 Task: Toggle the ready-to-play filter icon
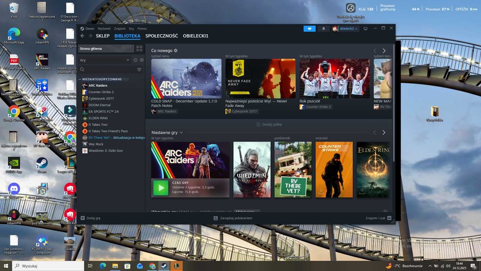tap(141, 60)
